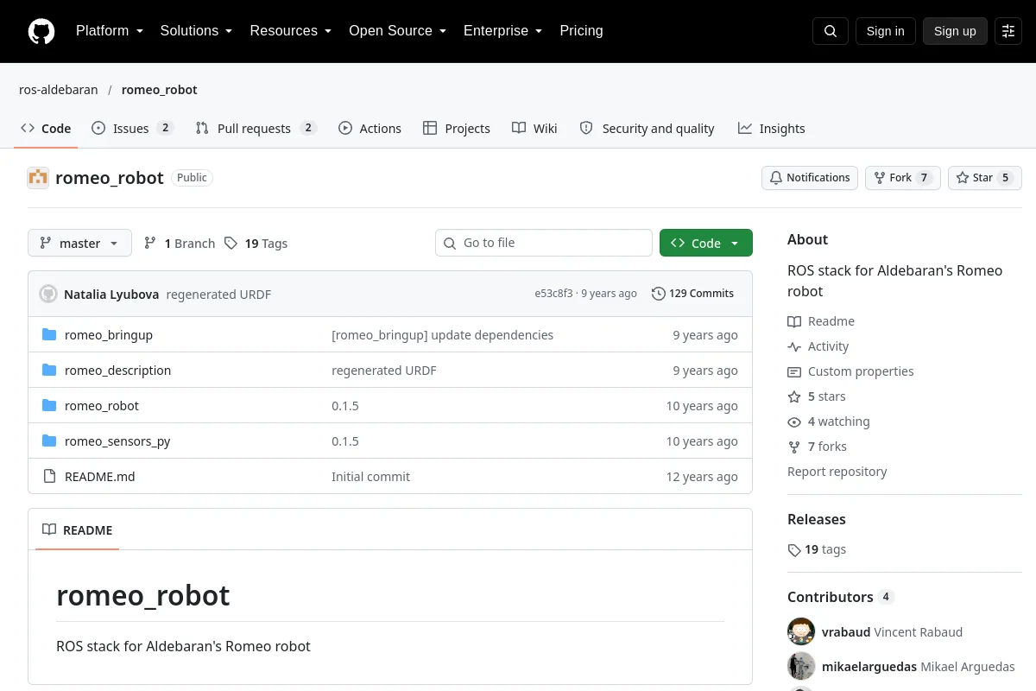The height and width of the screenshot is (691, 1036).
Task: Open commit hash e53c8f3
Action: [553, 294]
